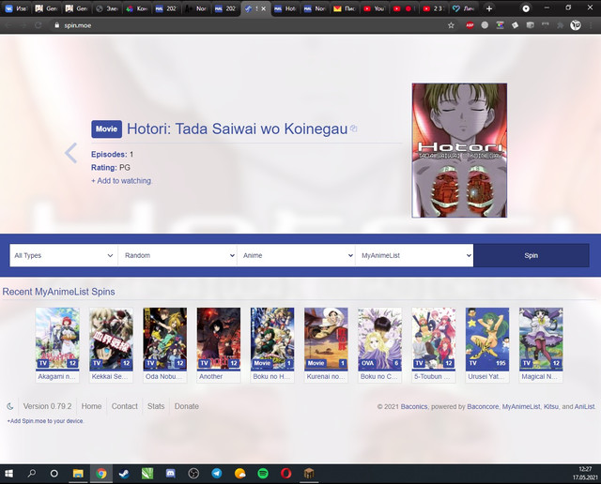Open the Stats link in the footer

(156, 406)
